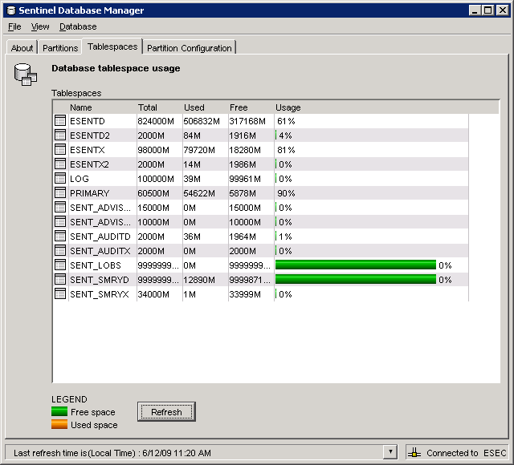
Task: Open the View menu
Action: (40, 26)
